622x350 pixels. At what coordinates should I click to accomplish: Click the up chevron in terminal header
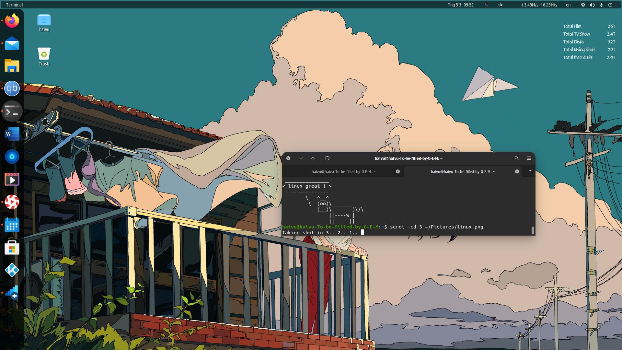(313, 158)
